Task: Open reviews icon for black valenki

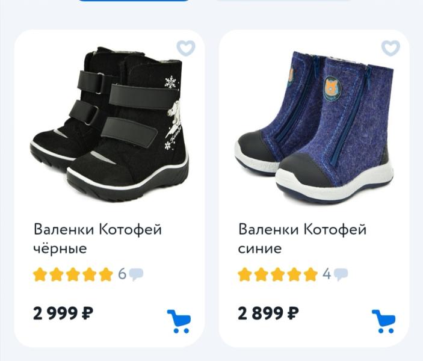Action: (x=136, y=275)
